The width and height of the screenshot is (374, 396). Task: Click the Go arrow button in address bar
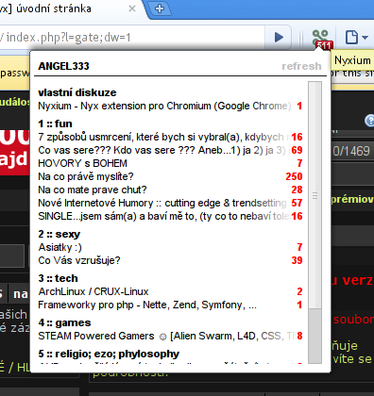tap(278, 38)
